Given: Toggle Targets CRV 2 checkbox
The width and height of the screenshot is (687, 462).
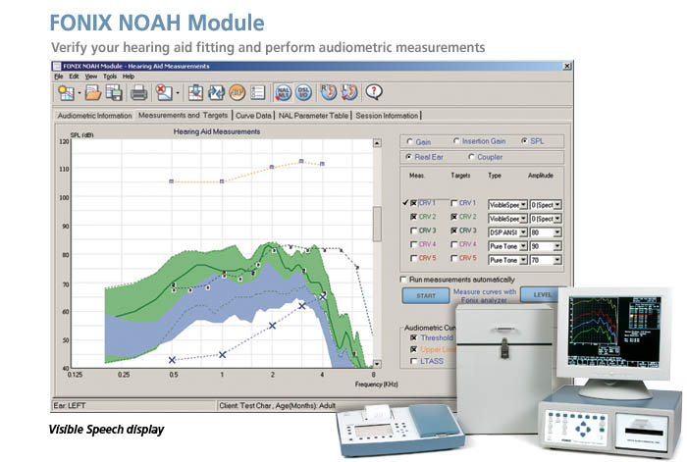Looking at the screenshot, I should 454,217.
